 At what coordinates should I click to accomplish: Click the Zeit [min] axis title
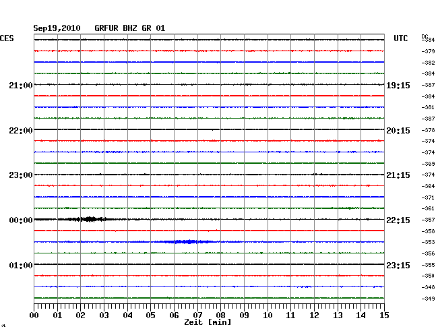208,322
